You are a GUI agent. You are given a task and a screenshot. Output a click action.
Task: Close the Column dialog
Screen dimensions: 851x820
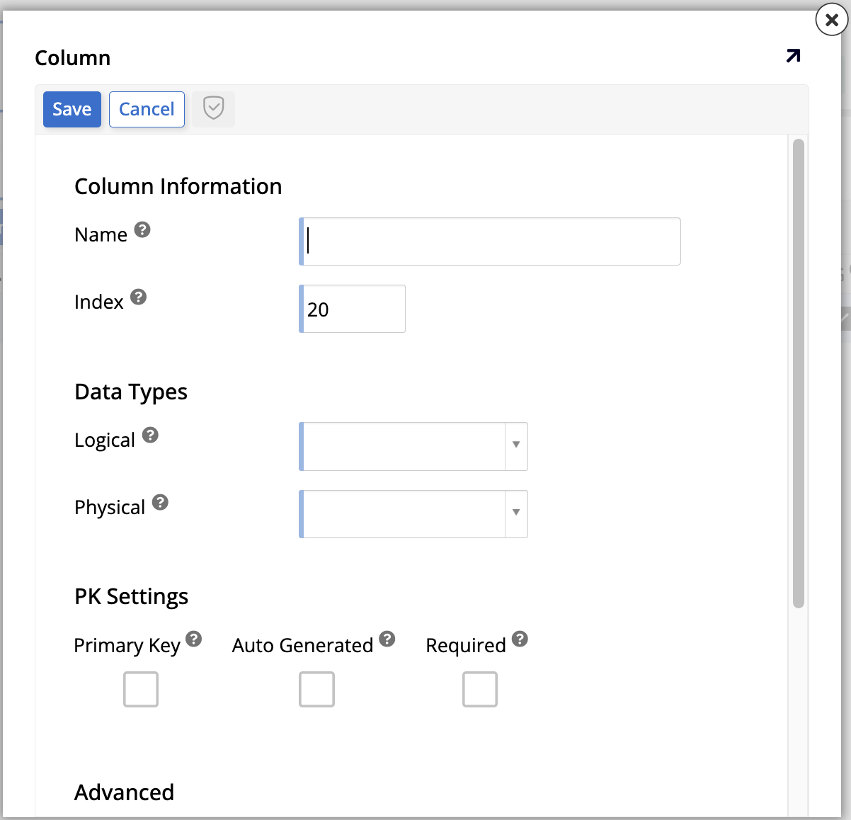(830, 20)
